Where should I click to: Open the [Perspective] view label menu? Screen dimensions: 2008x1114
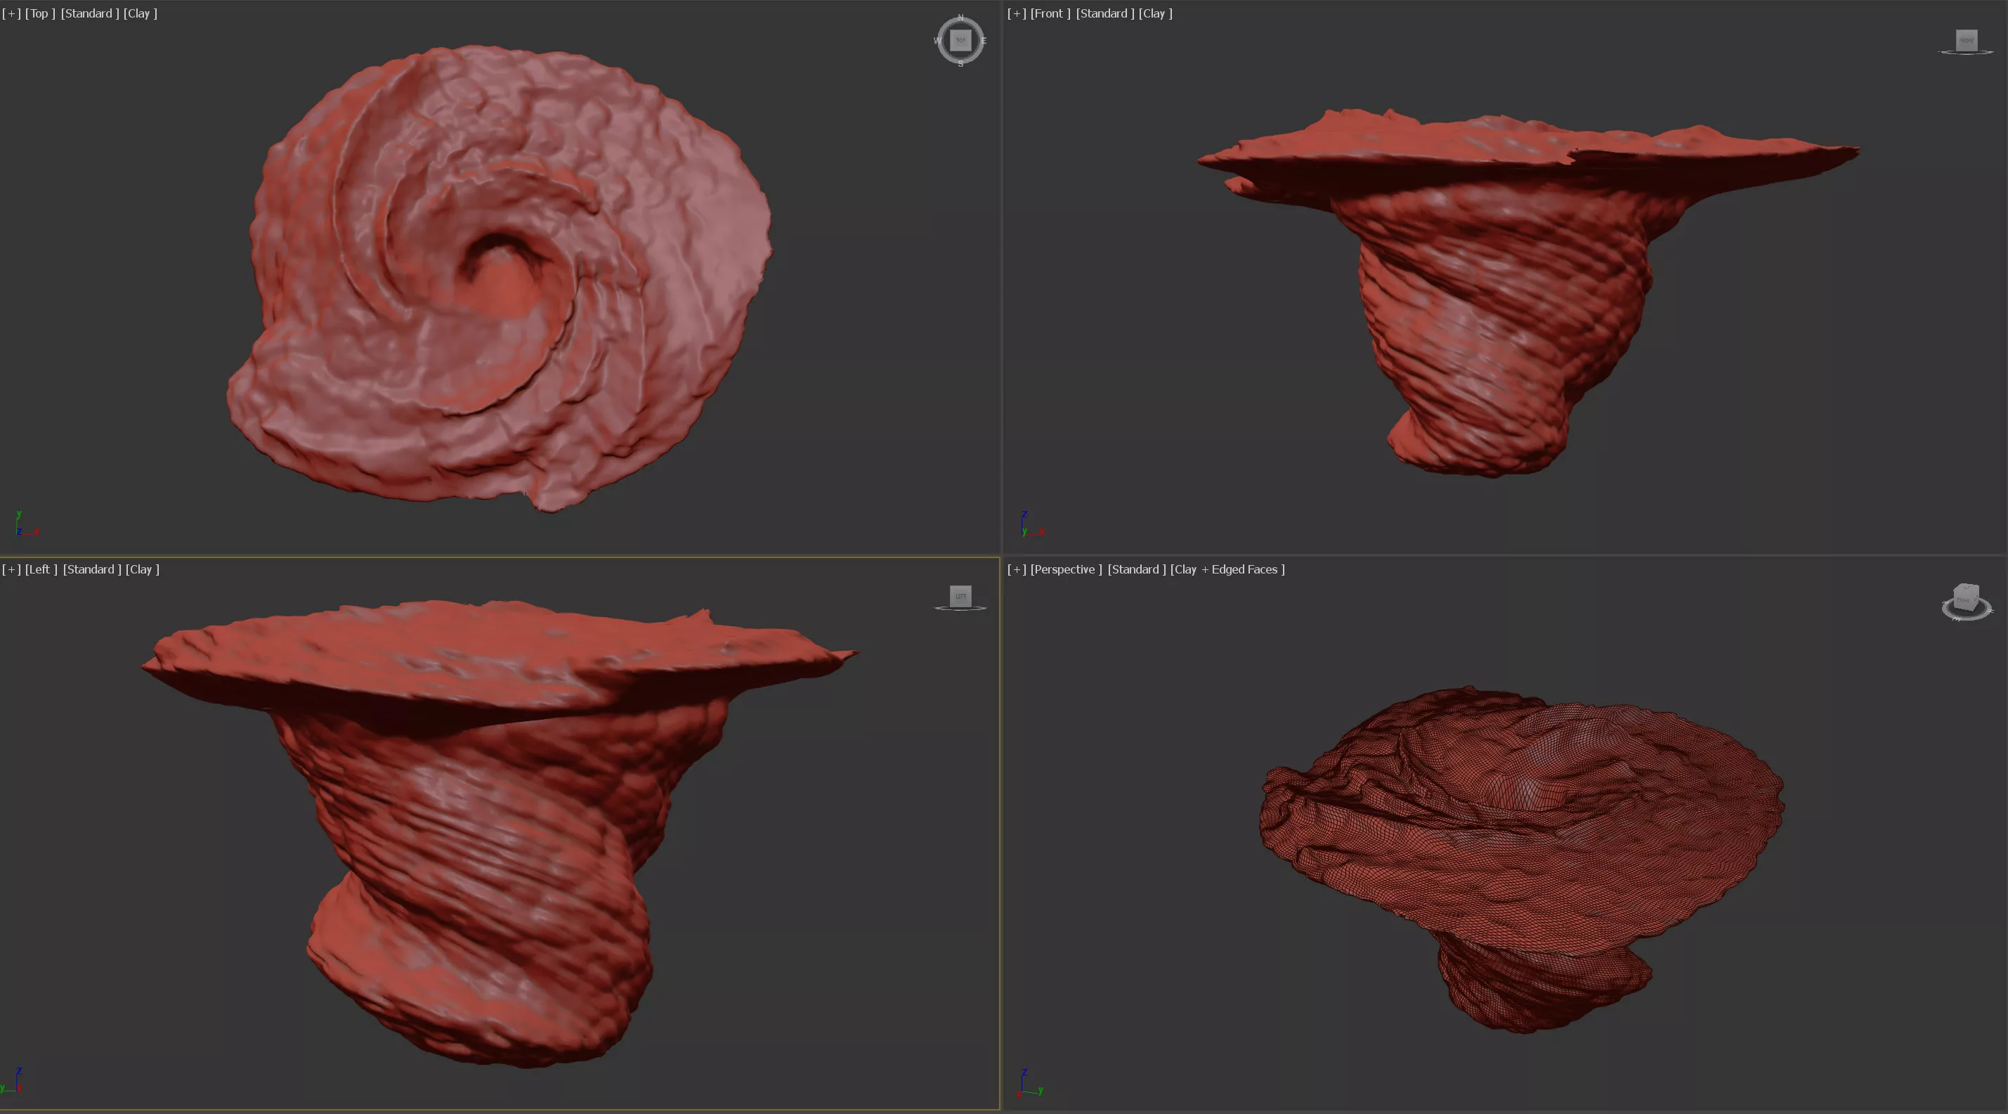pyautogui.click(x=1066, y=569)
